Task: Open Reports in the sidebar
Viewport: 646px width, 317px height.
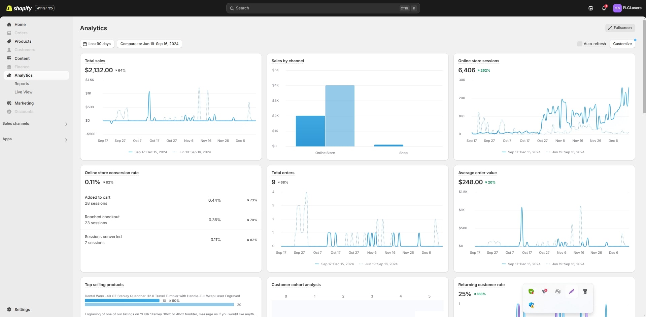Action: [22, 84]
